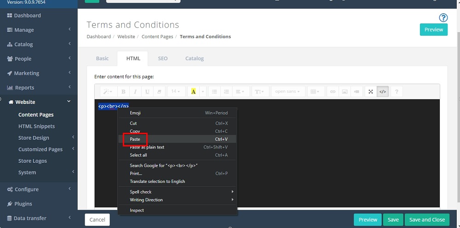The height and width of the screenshot is (228, 460).
Task: Open the Style magic wand dropdown
Action: tap(109, 91)
